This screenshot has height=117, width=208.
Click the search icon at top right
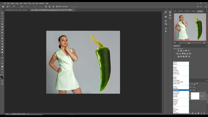[198, 6]
